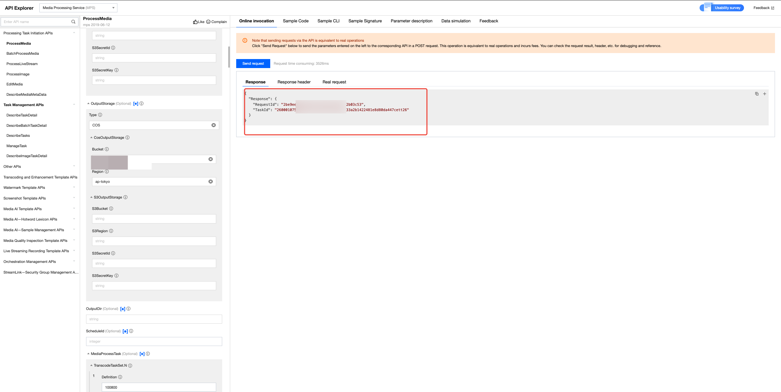Open the Response header tab
This screenshot has width=781, height=392.
click(294, 82)
